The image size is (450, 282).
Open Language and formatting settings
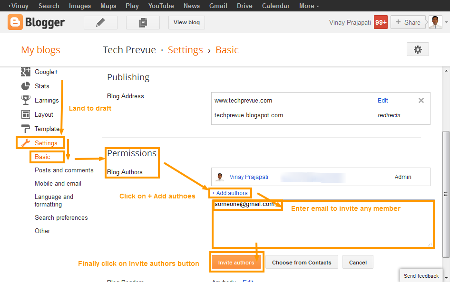click(x=54, y=200)
